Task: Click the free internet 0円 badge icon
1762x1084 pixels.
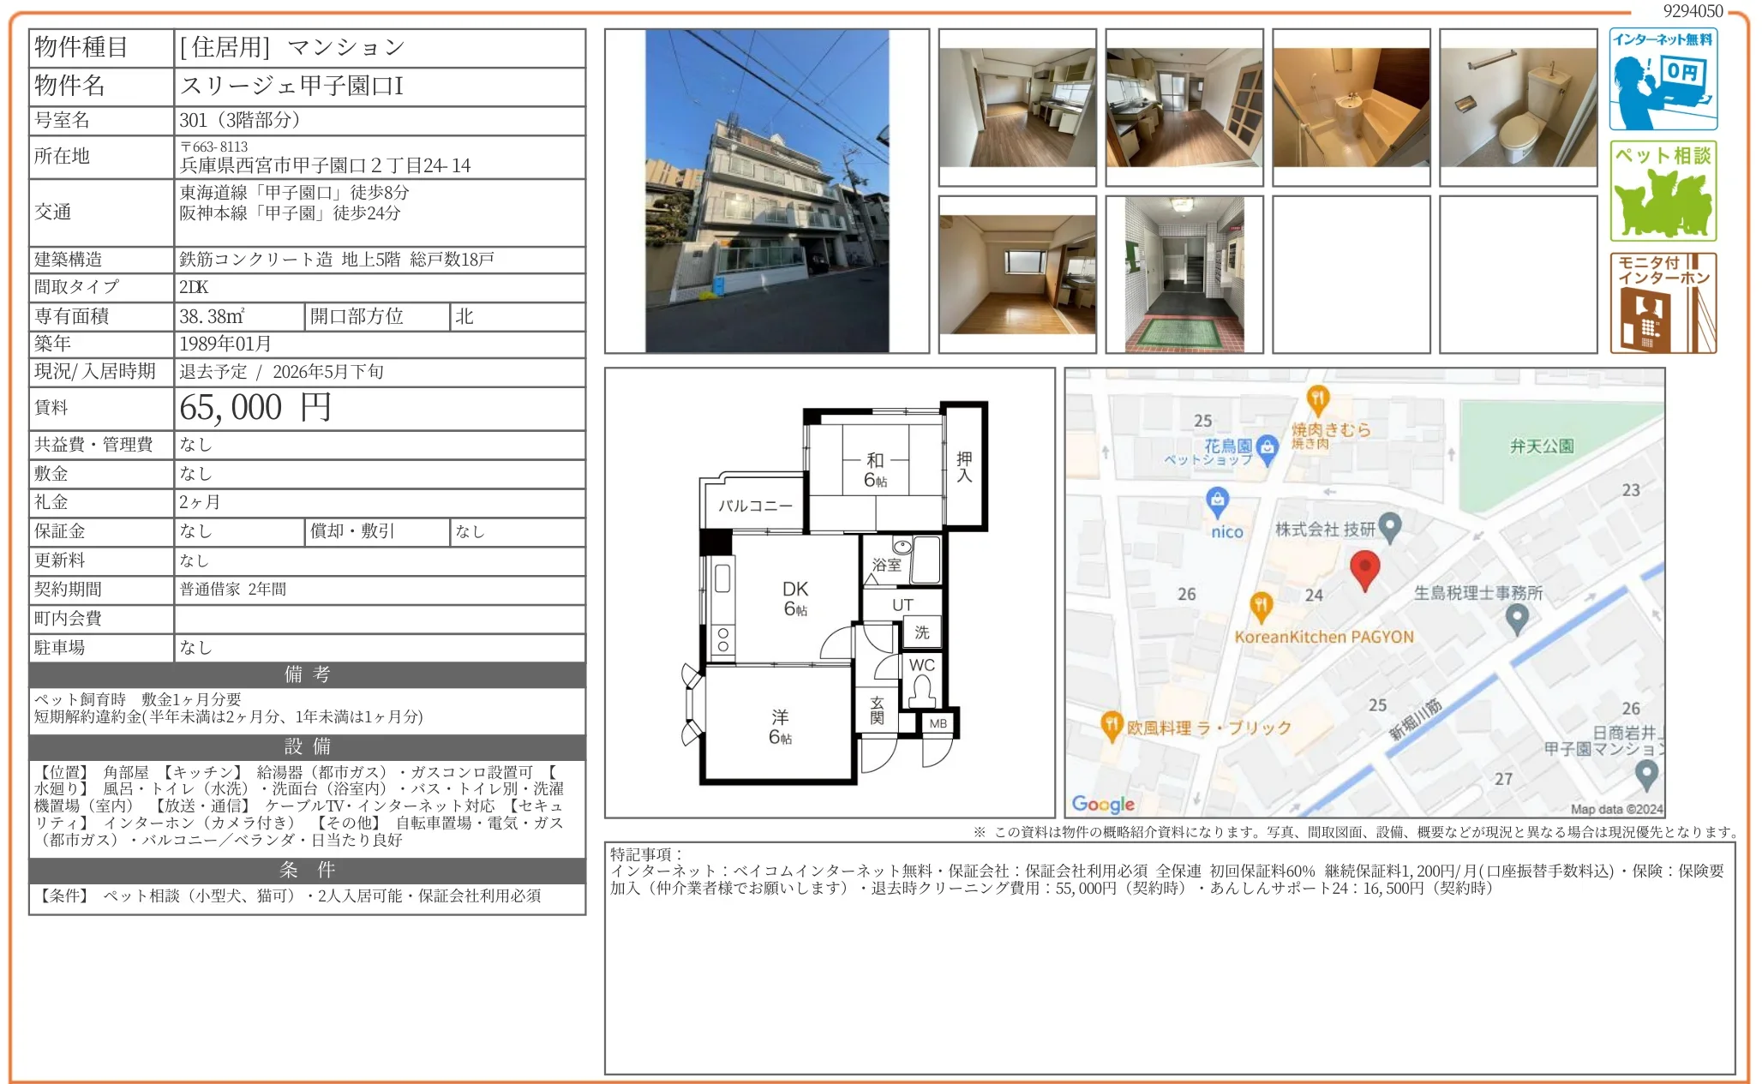Action: 1663,80
